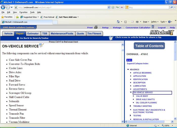
Task: Open VALVE BODY subsection link
Action: point(142,96)
